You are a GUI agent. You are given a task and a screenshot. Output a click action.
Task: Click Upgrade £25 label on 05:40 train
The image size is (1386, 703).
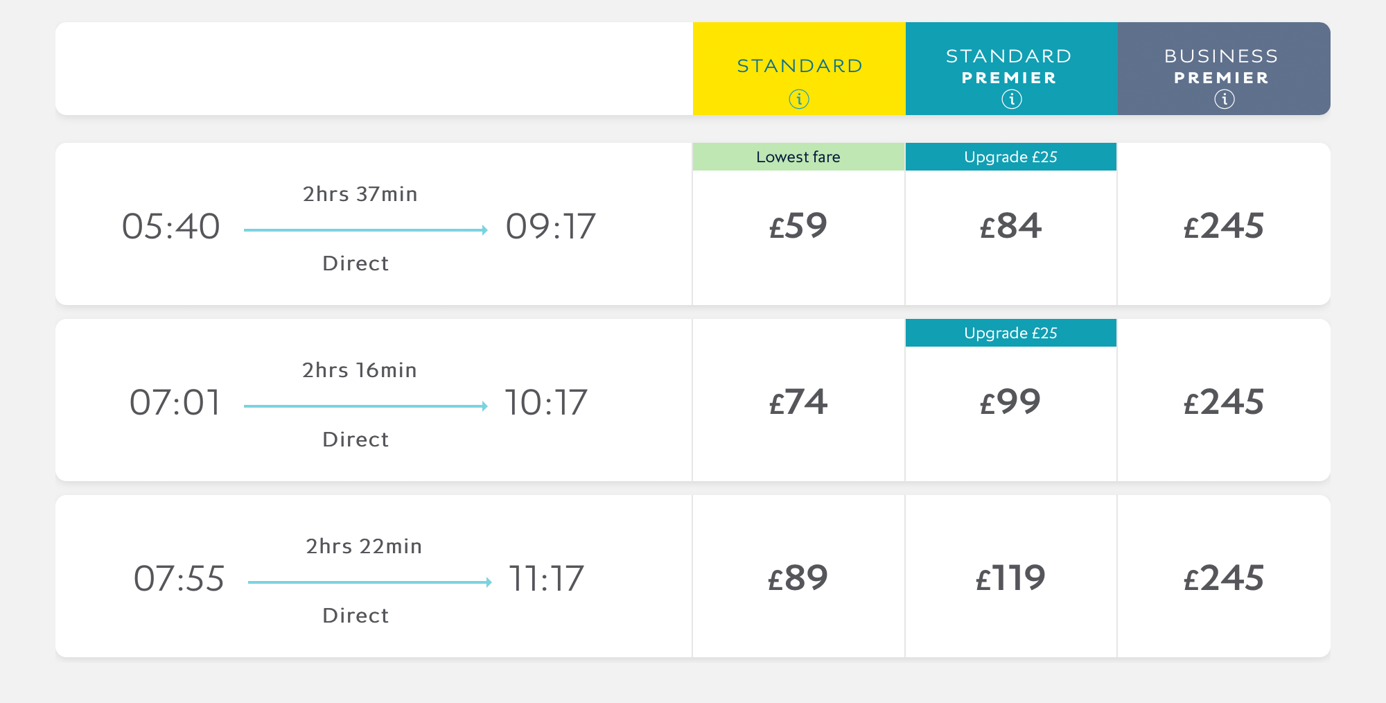click(x=1011, y=157)
